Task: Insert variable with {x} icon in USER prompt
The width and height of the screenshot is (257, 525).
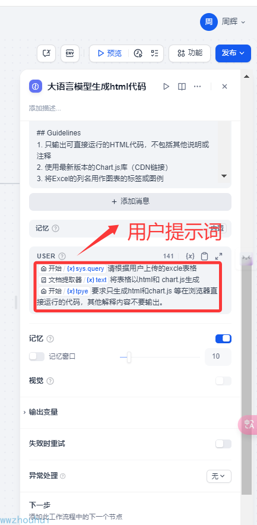Action: [x=190, y=256]
